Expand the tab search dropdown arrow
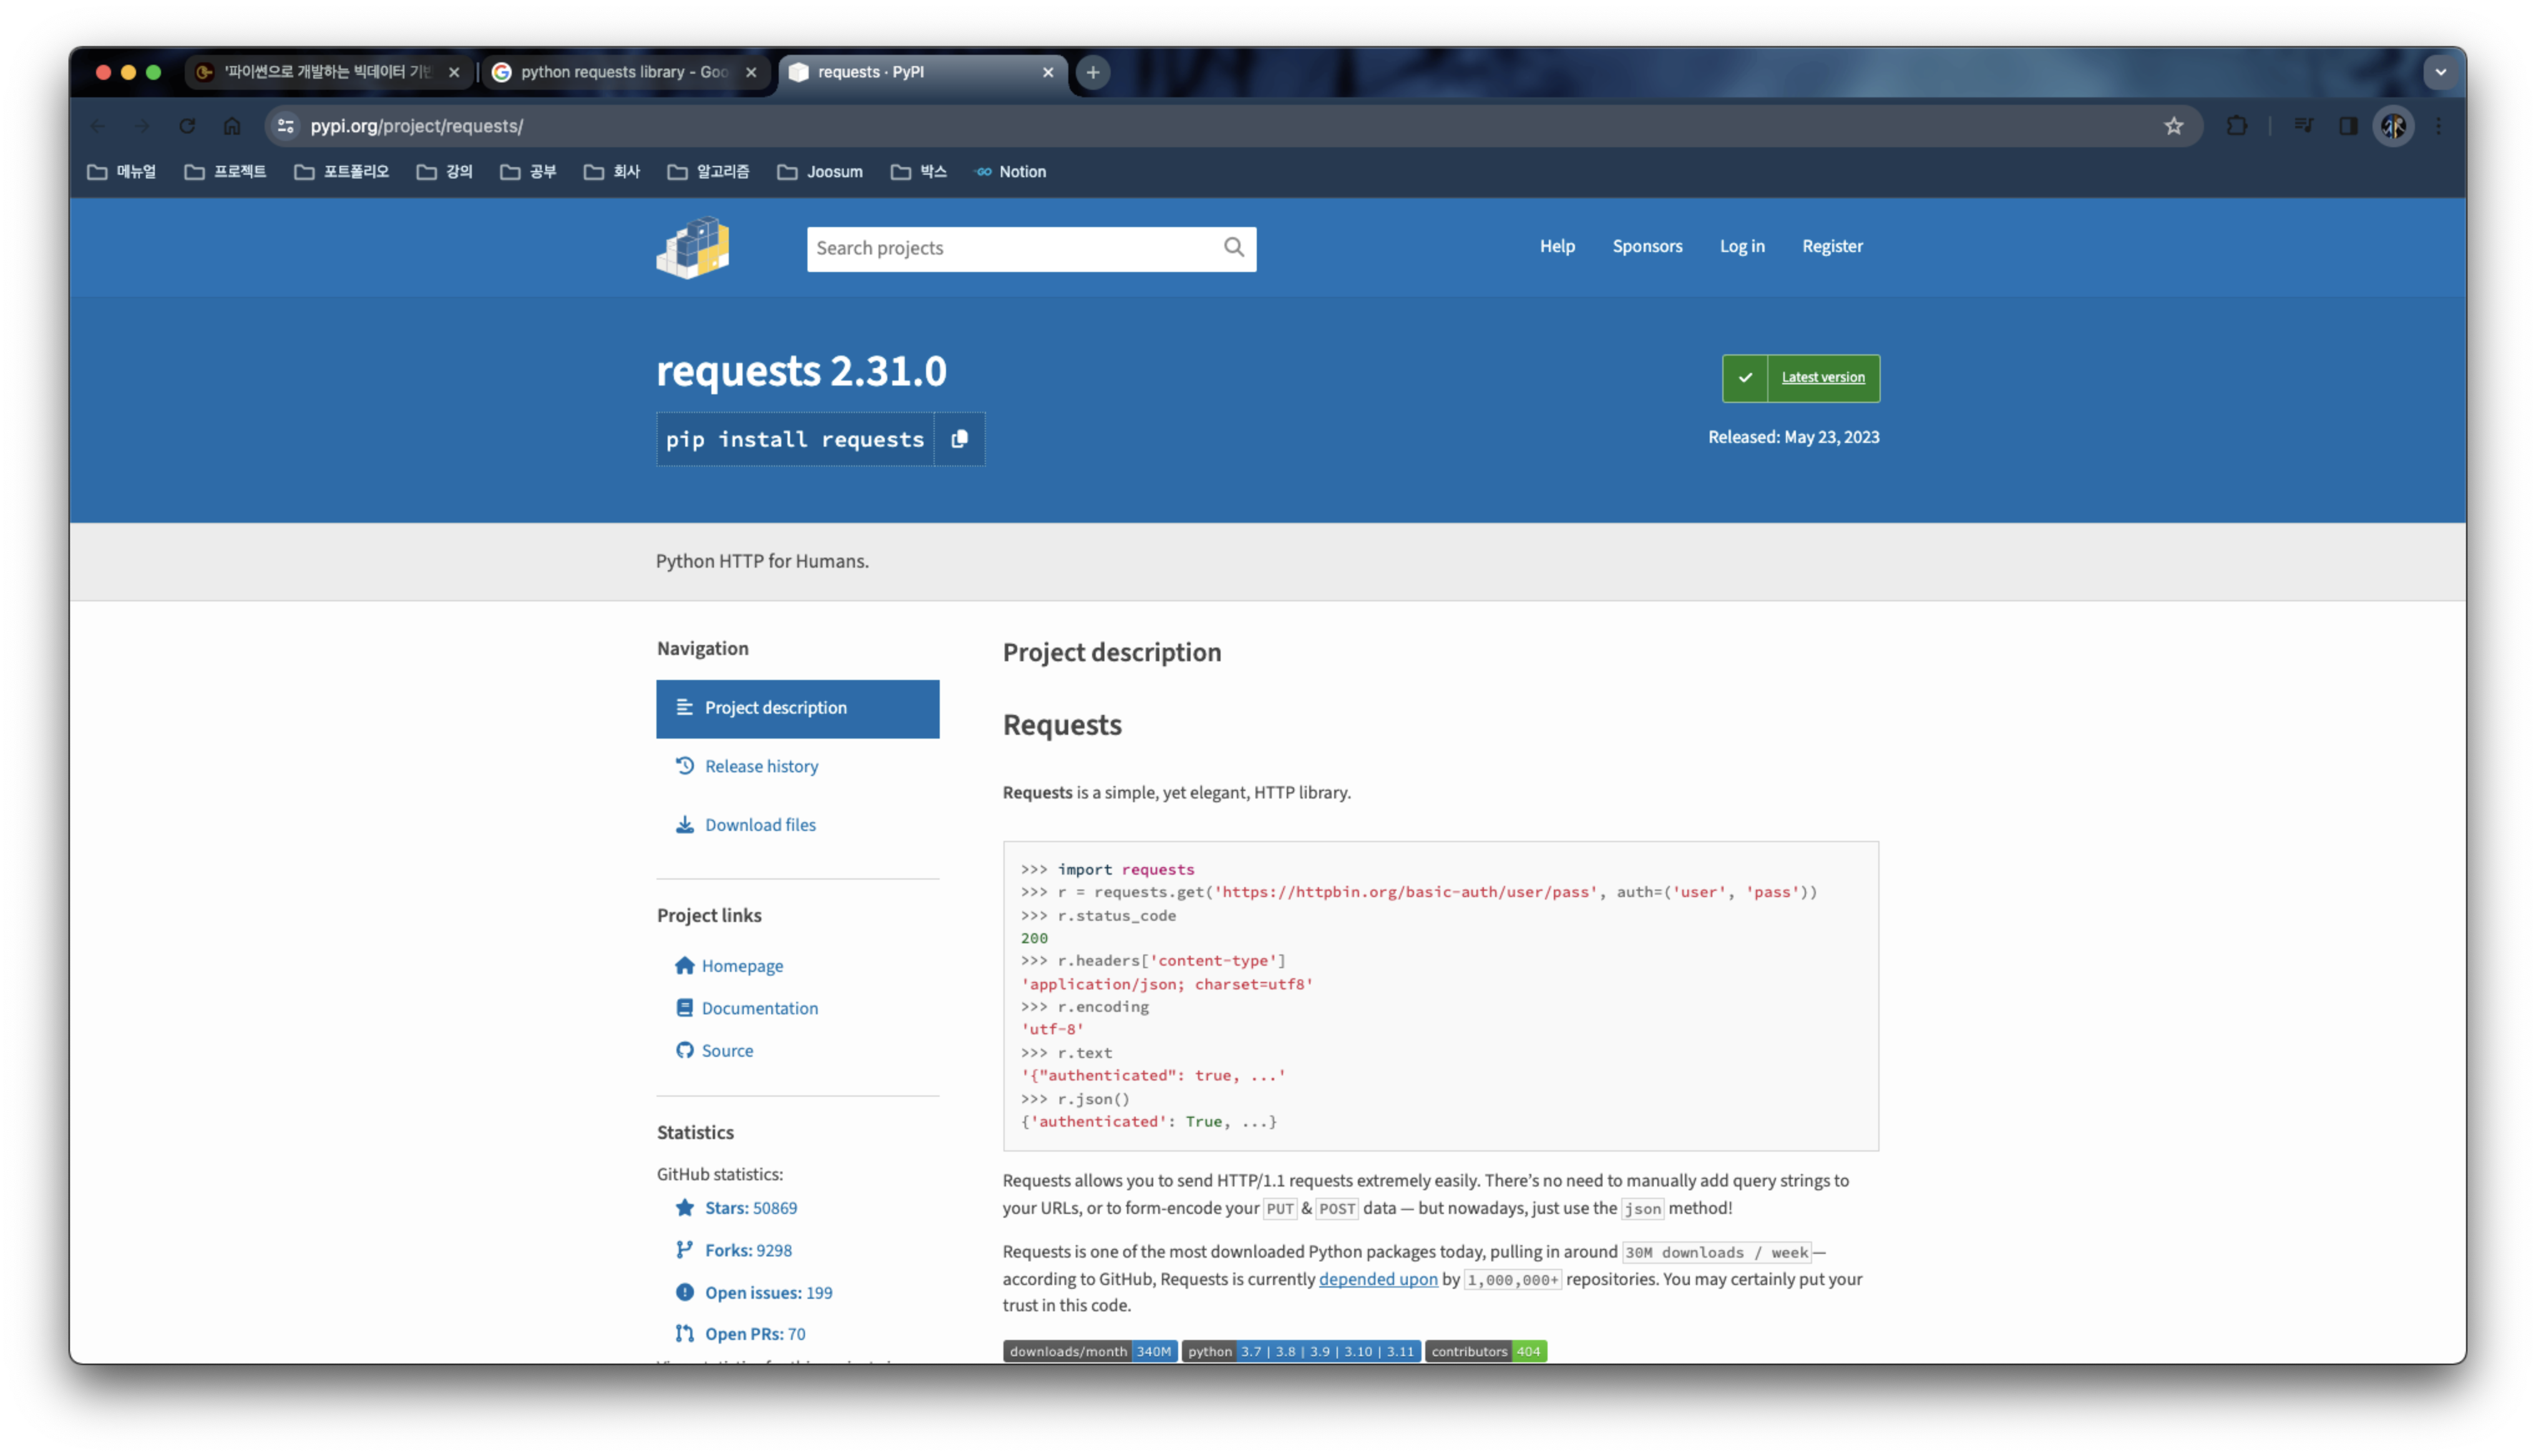Viewport: 2536px width, 1456px height. tap(2440, 72)
